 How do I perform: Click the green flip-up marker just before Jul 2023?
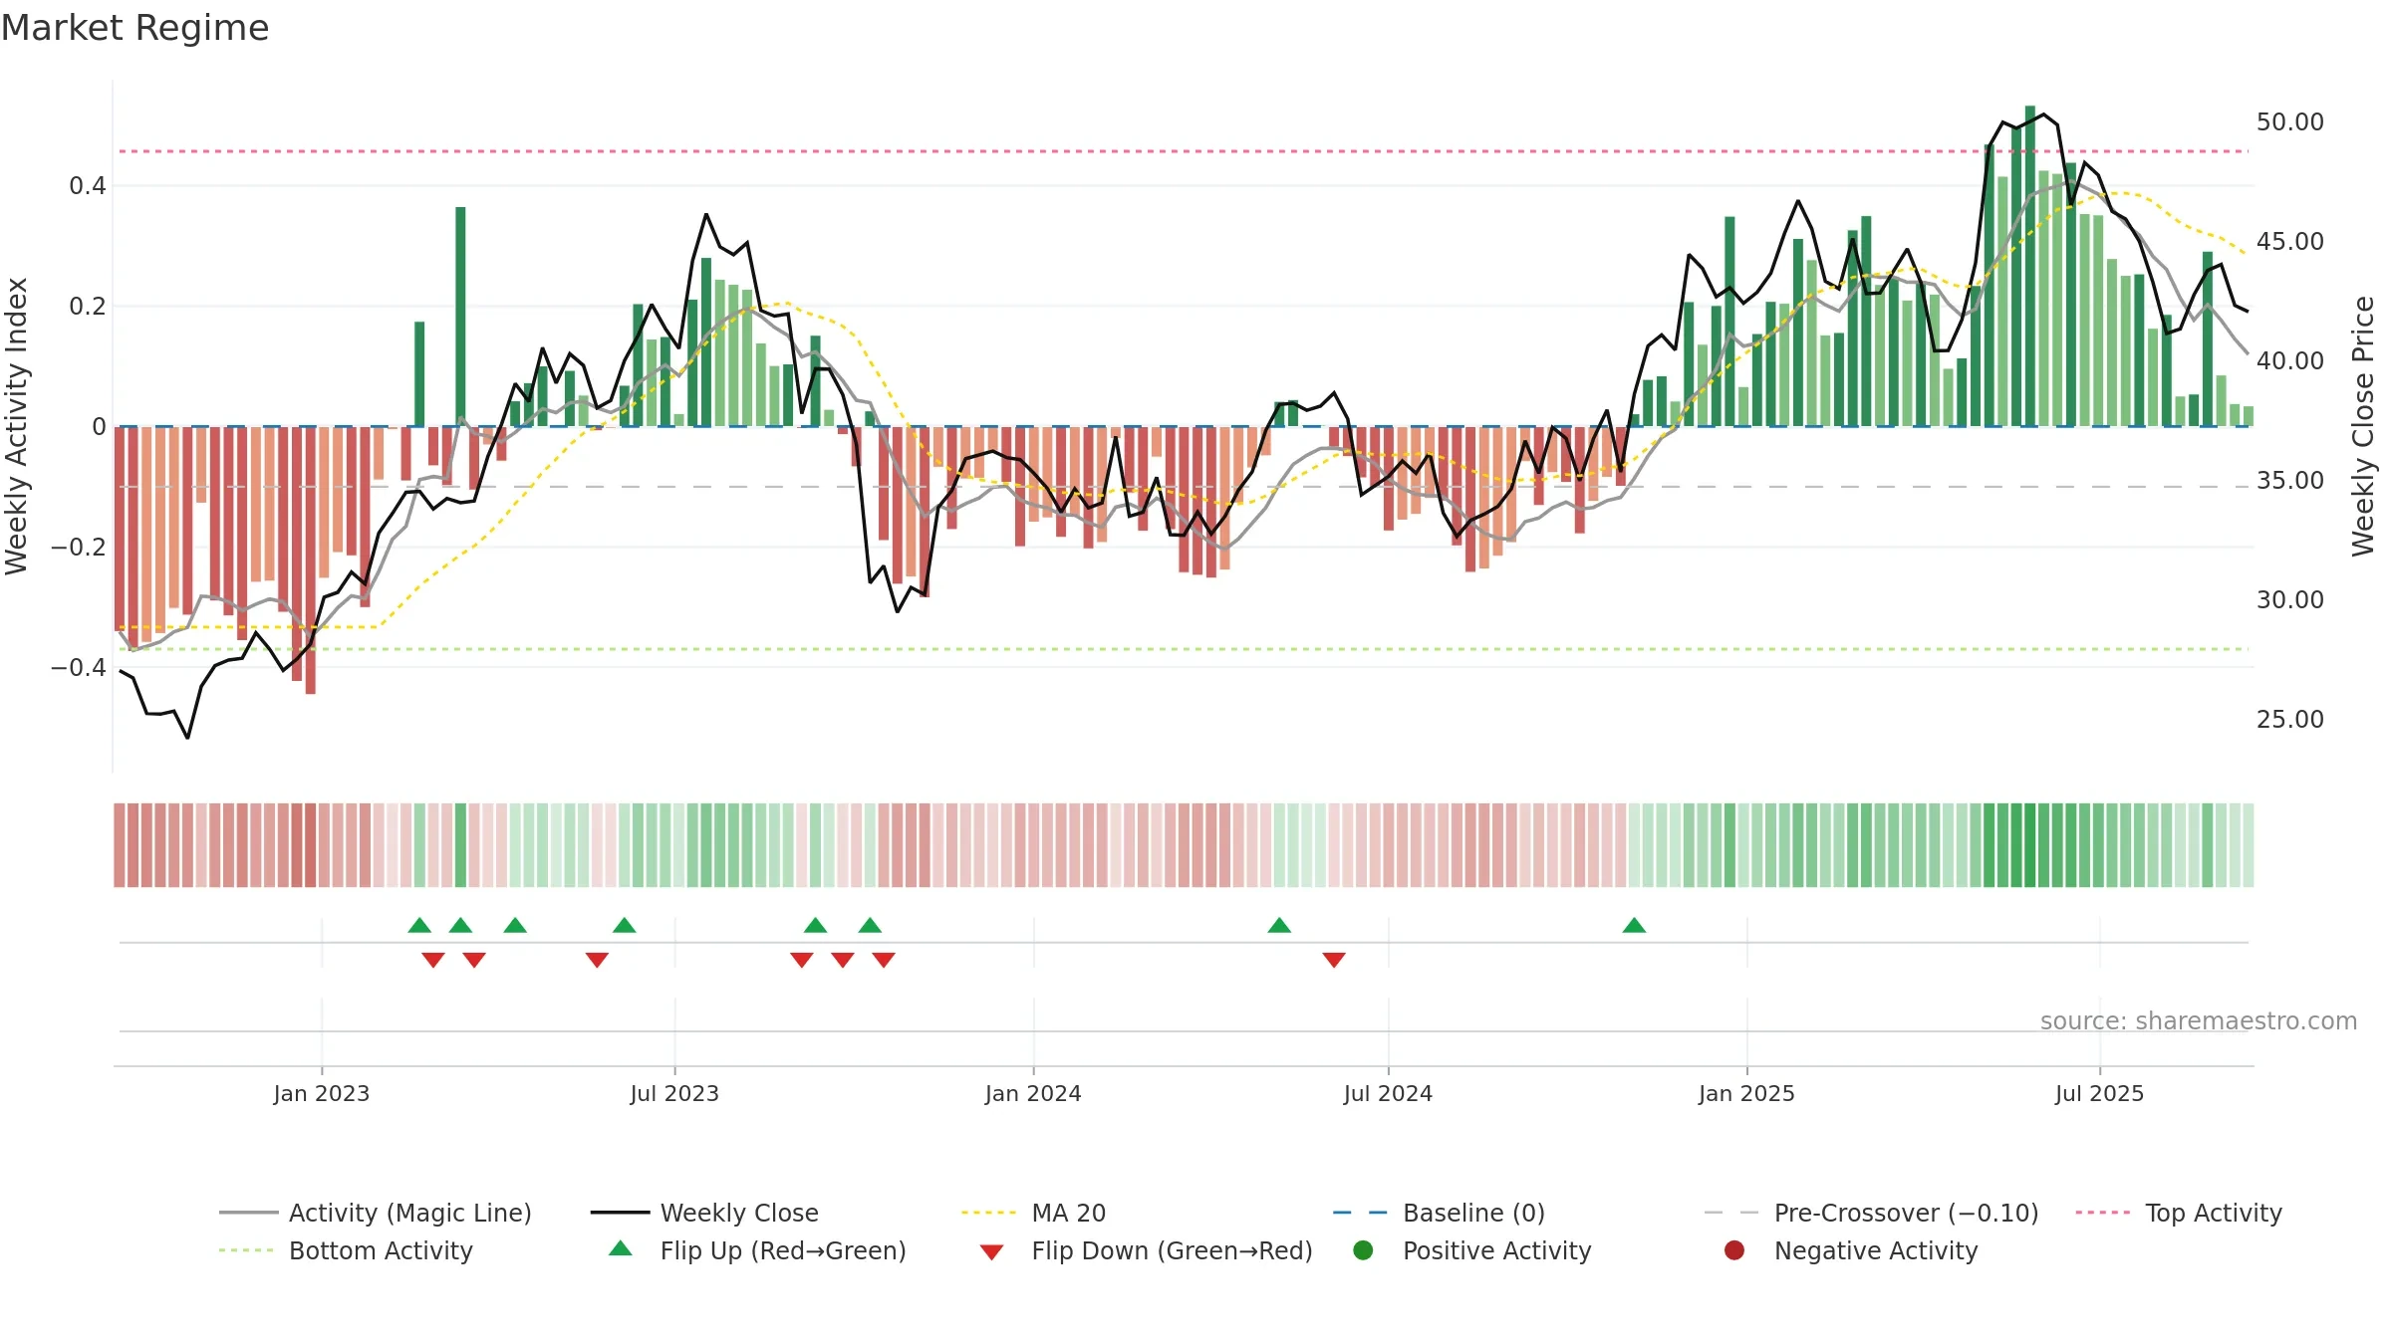[625, 925]
